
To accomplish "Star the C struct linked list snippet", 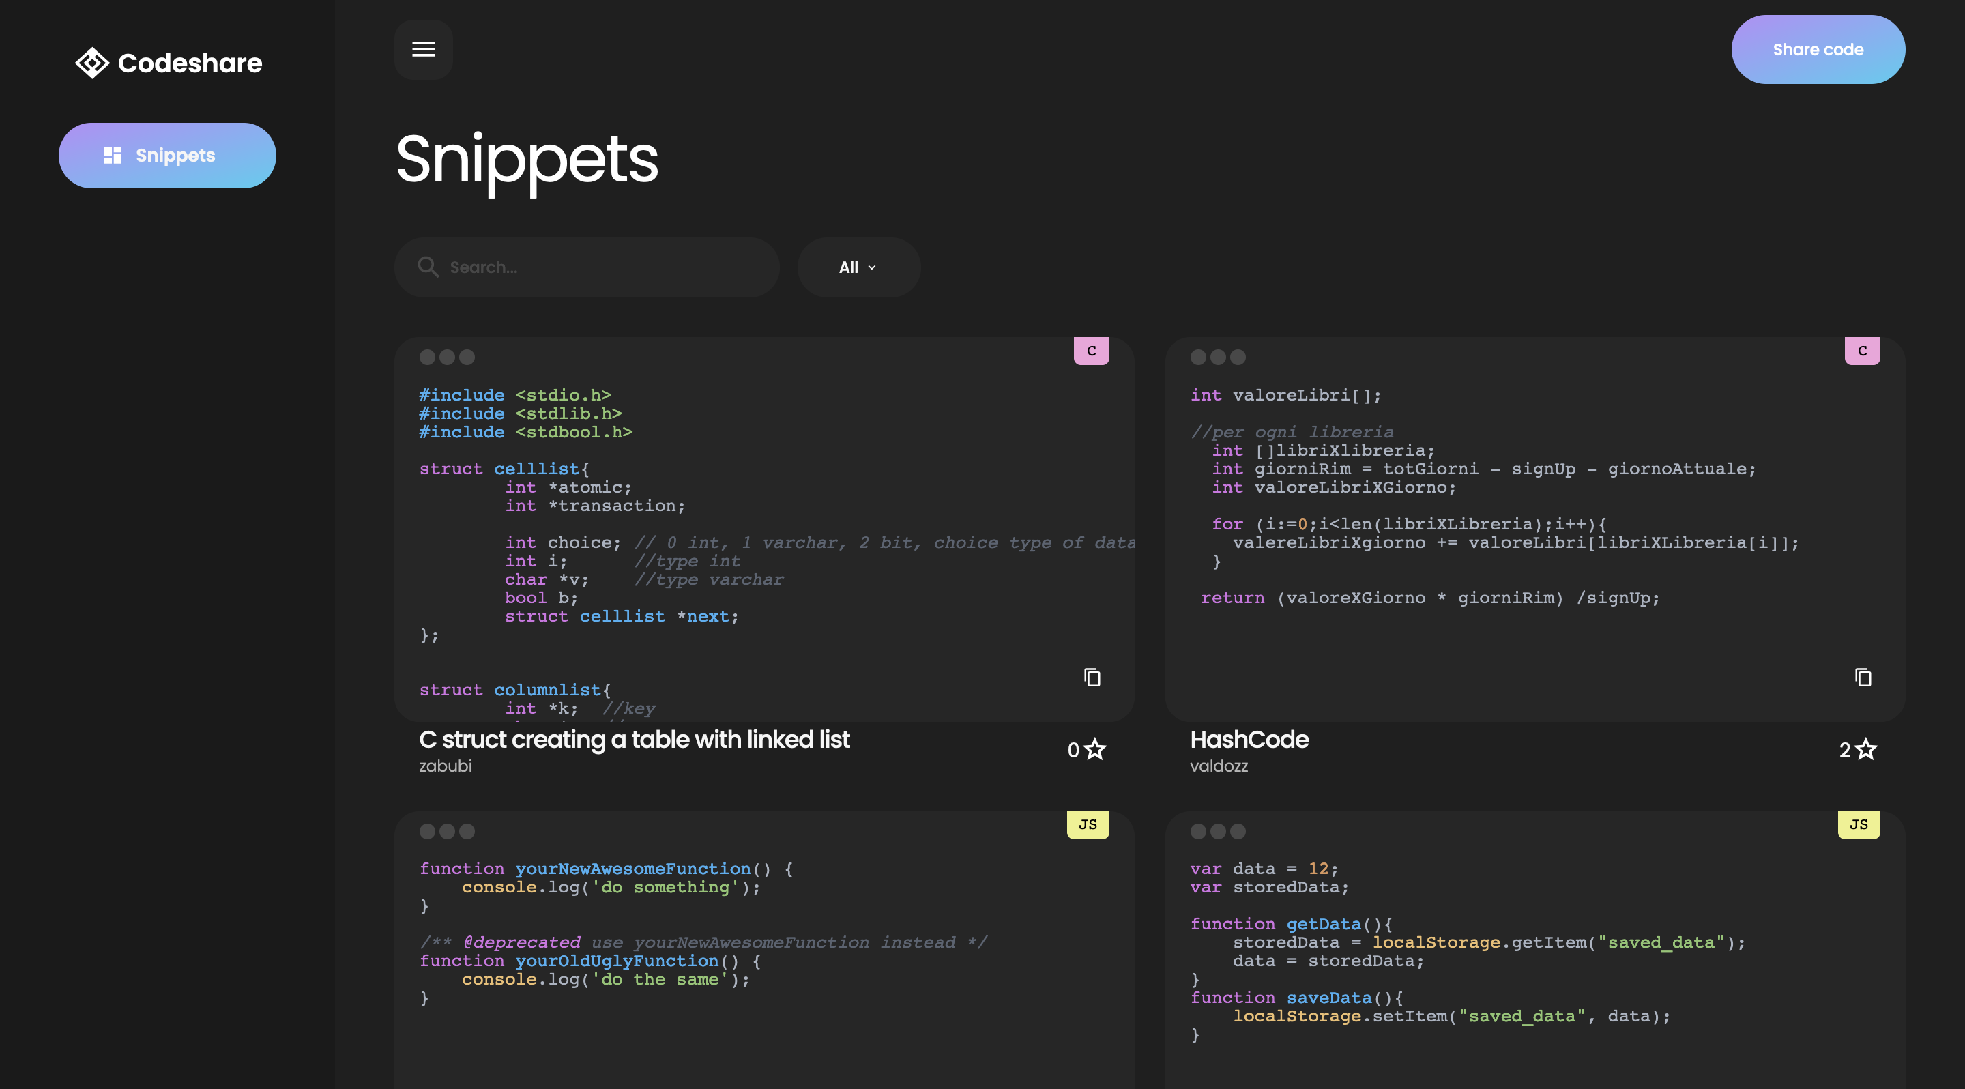I will 1094,750.
